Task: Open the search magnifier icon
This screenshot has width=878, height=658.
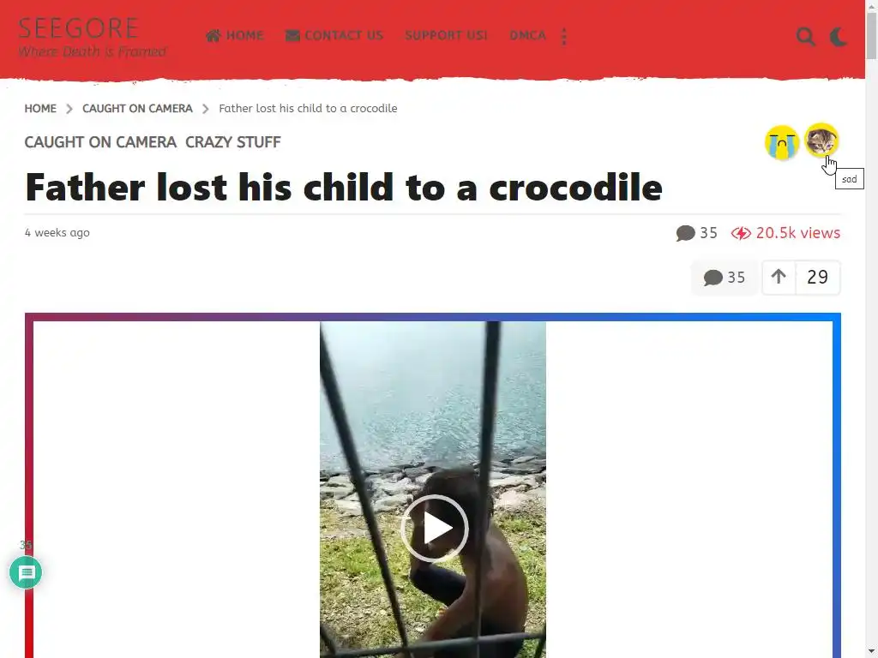Action: (805, 36)
